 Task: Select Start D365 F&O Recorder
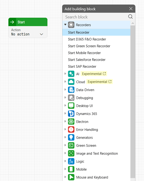(96, 39)
